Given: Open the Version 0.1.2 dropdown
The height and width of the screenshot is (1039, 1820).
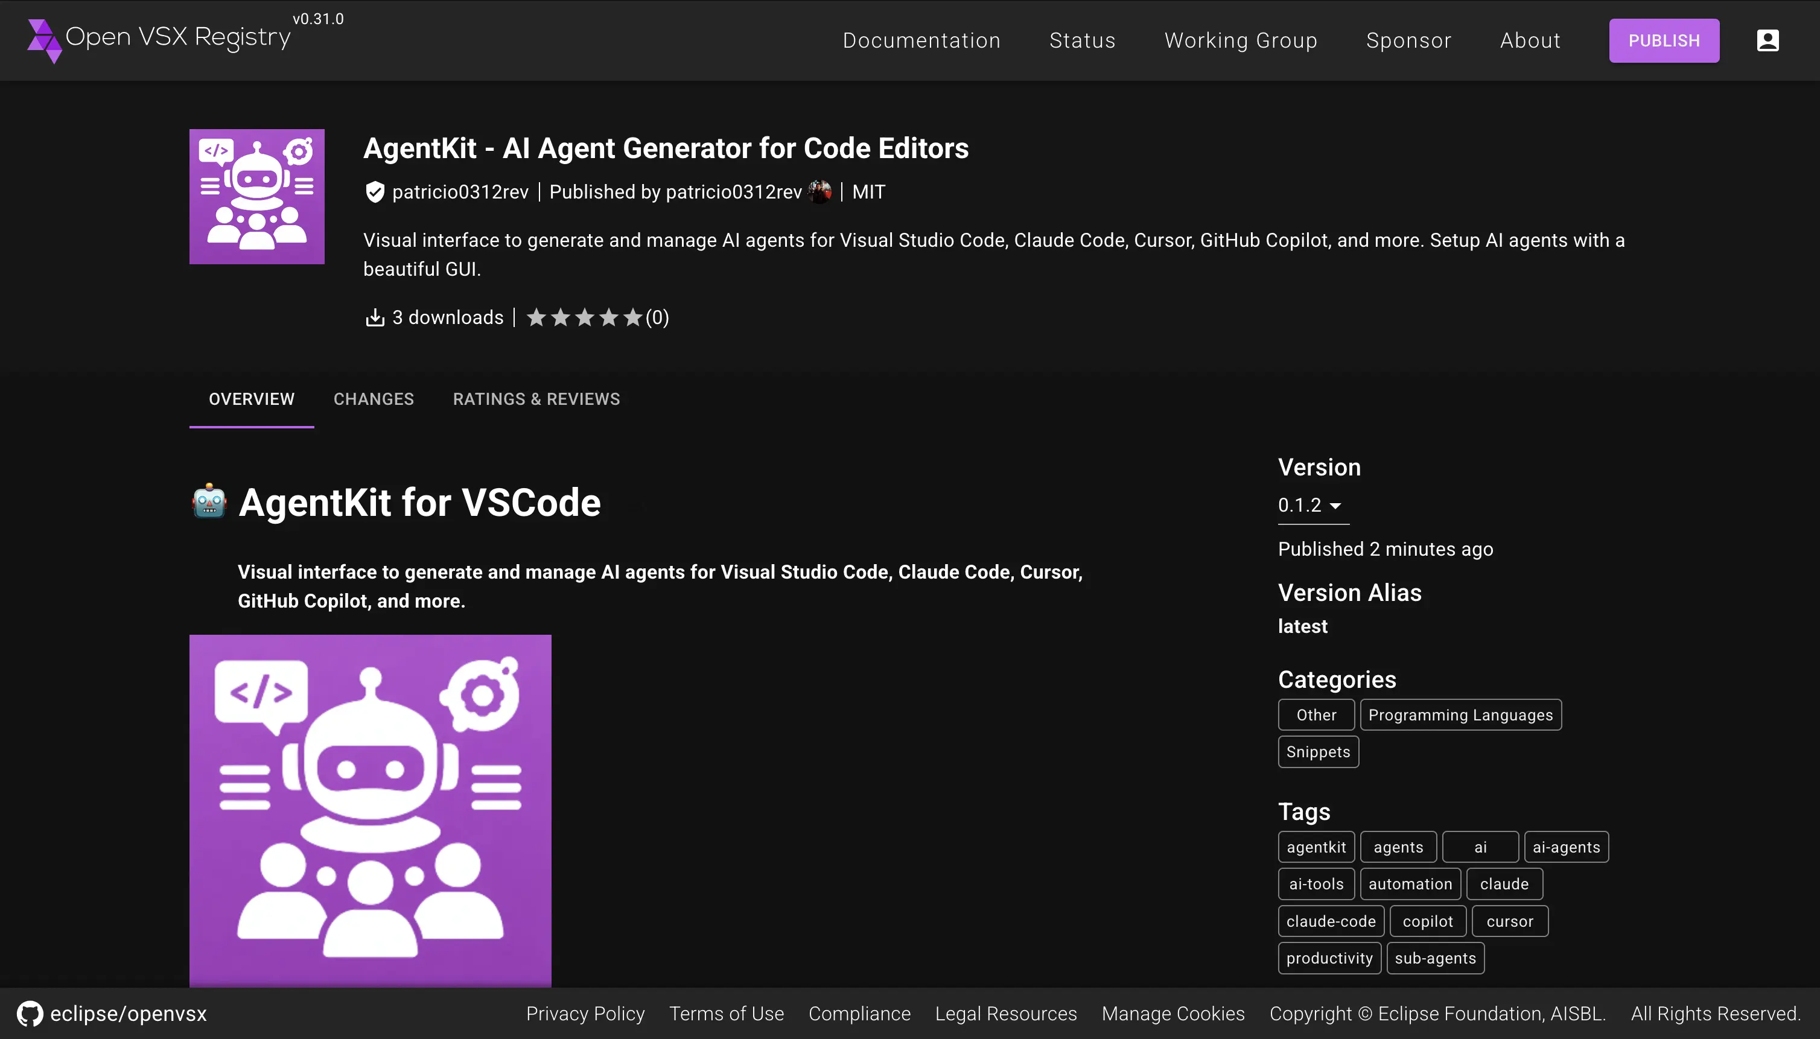Looking at the screenshot, I should 1312,505.
